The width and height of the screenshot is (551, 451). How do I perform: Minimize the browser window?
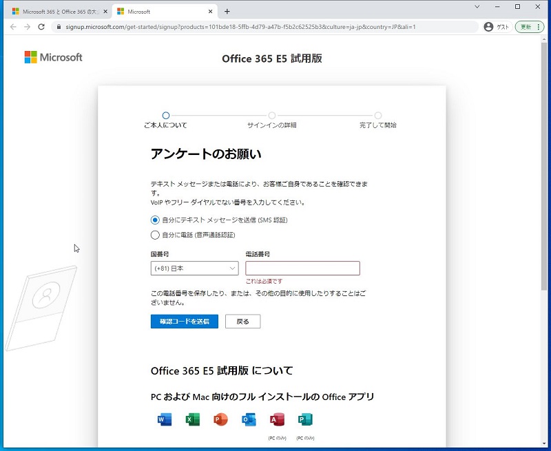pos(497,7)
